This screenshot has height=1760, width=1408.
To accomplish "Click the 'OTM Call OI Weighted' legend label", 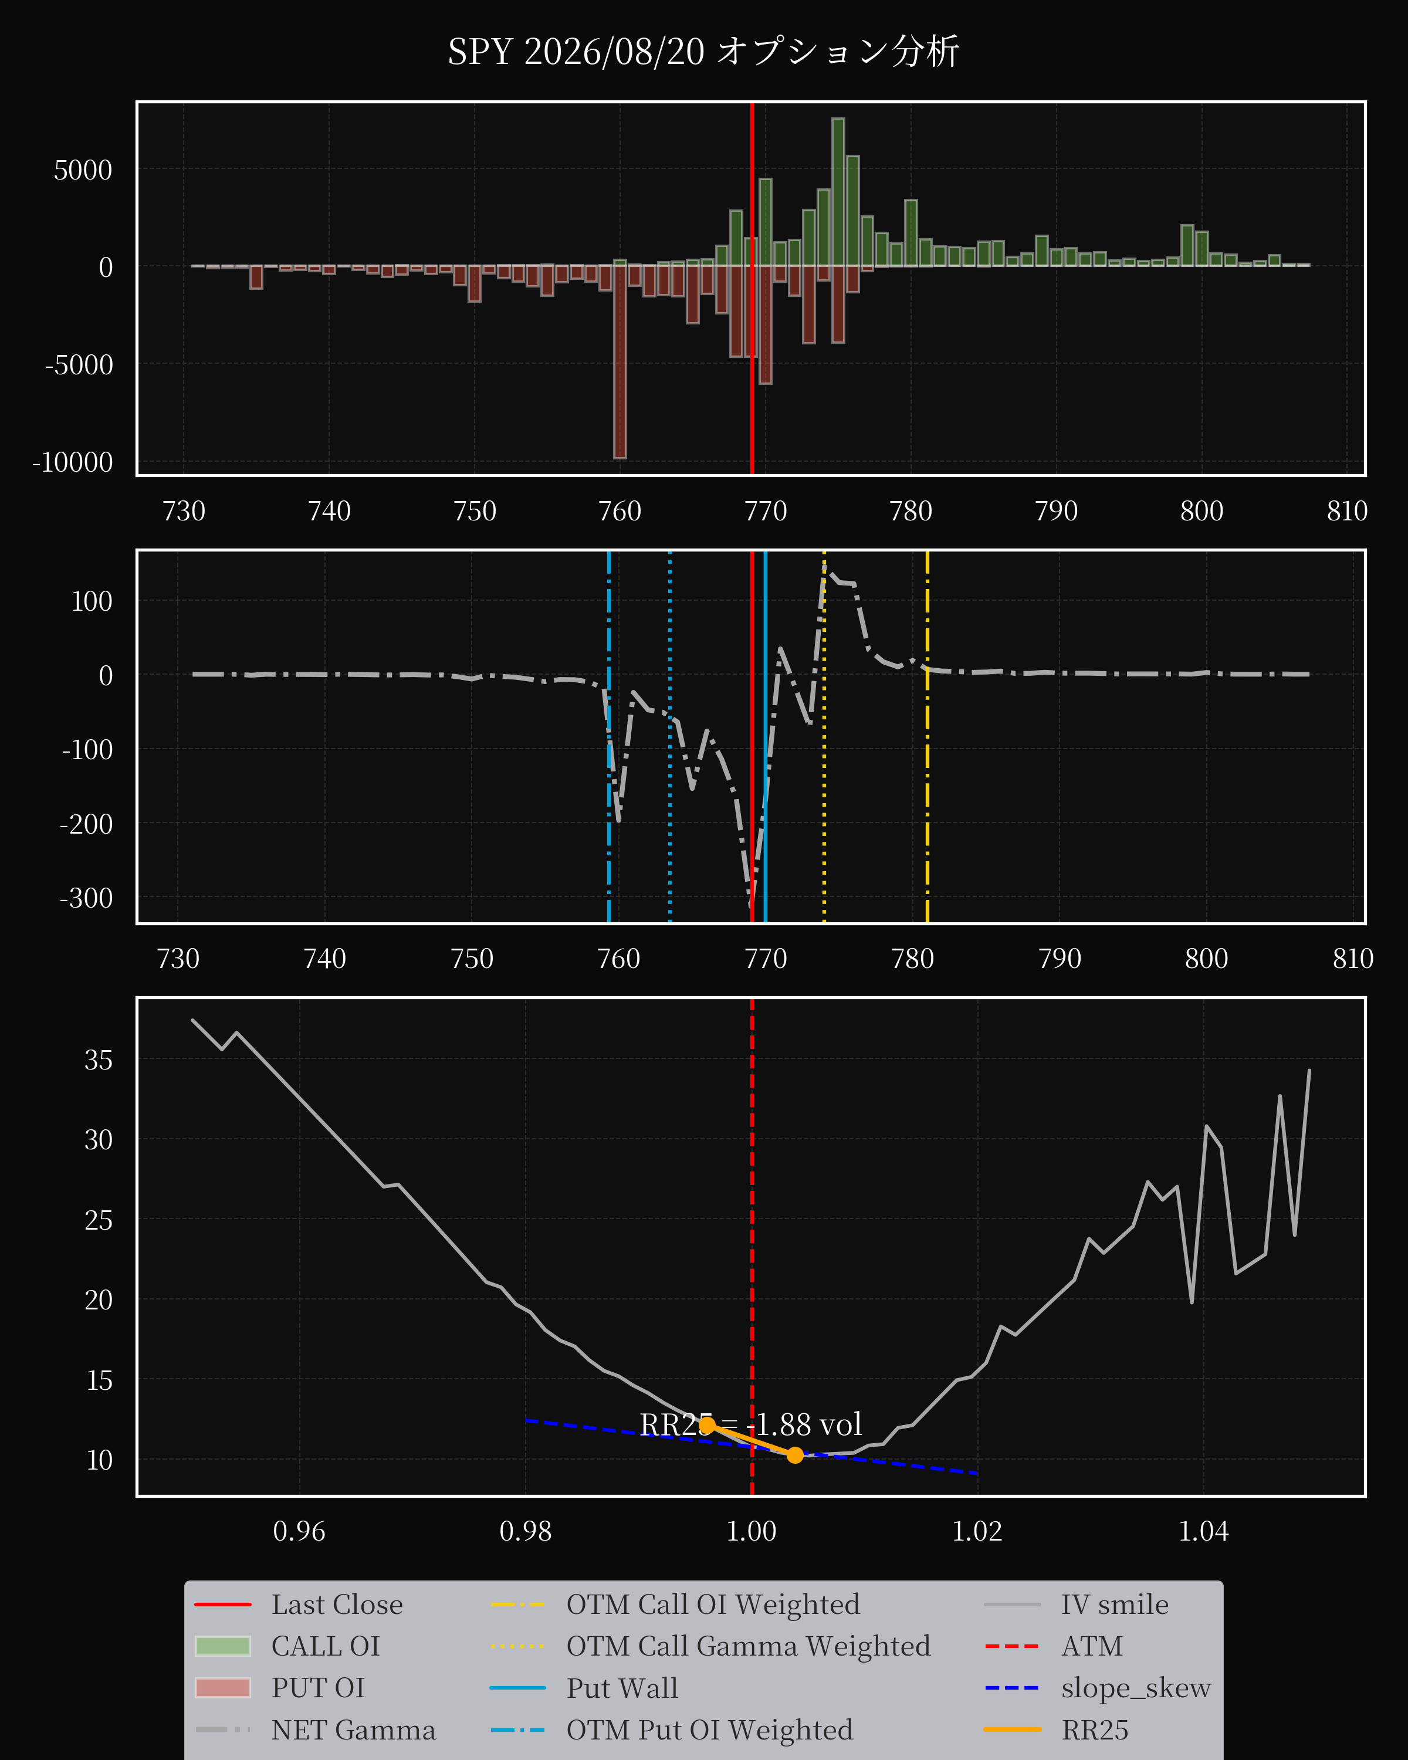I will coord(713,1604).
